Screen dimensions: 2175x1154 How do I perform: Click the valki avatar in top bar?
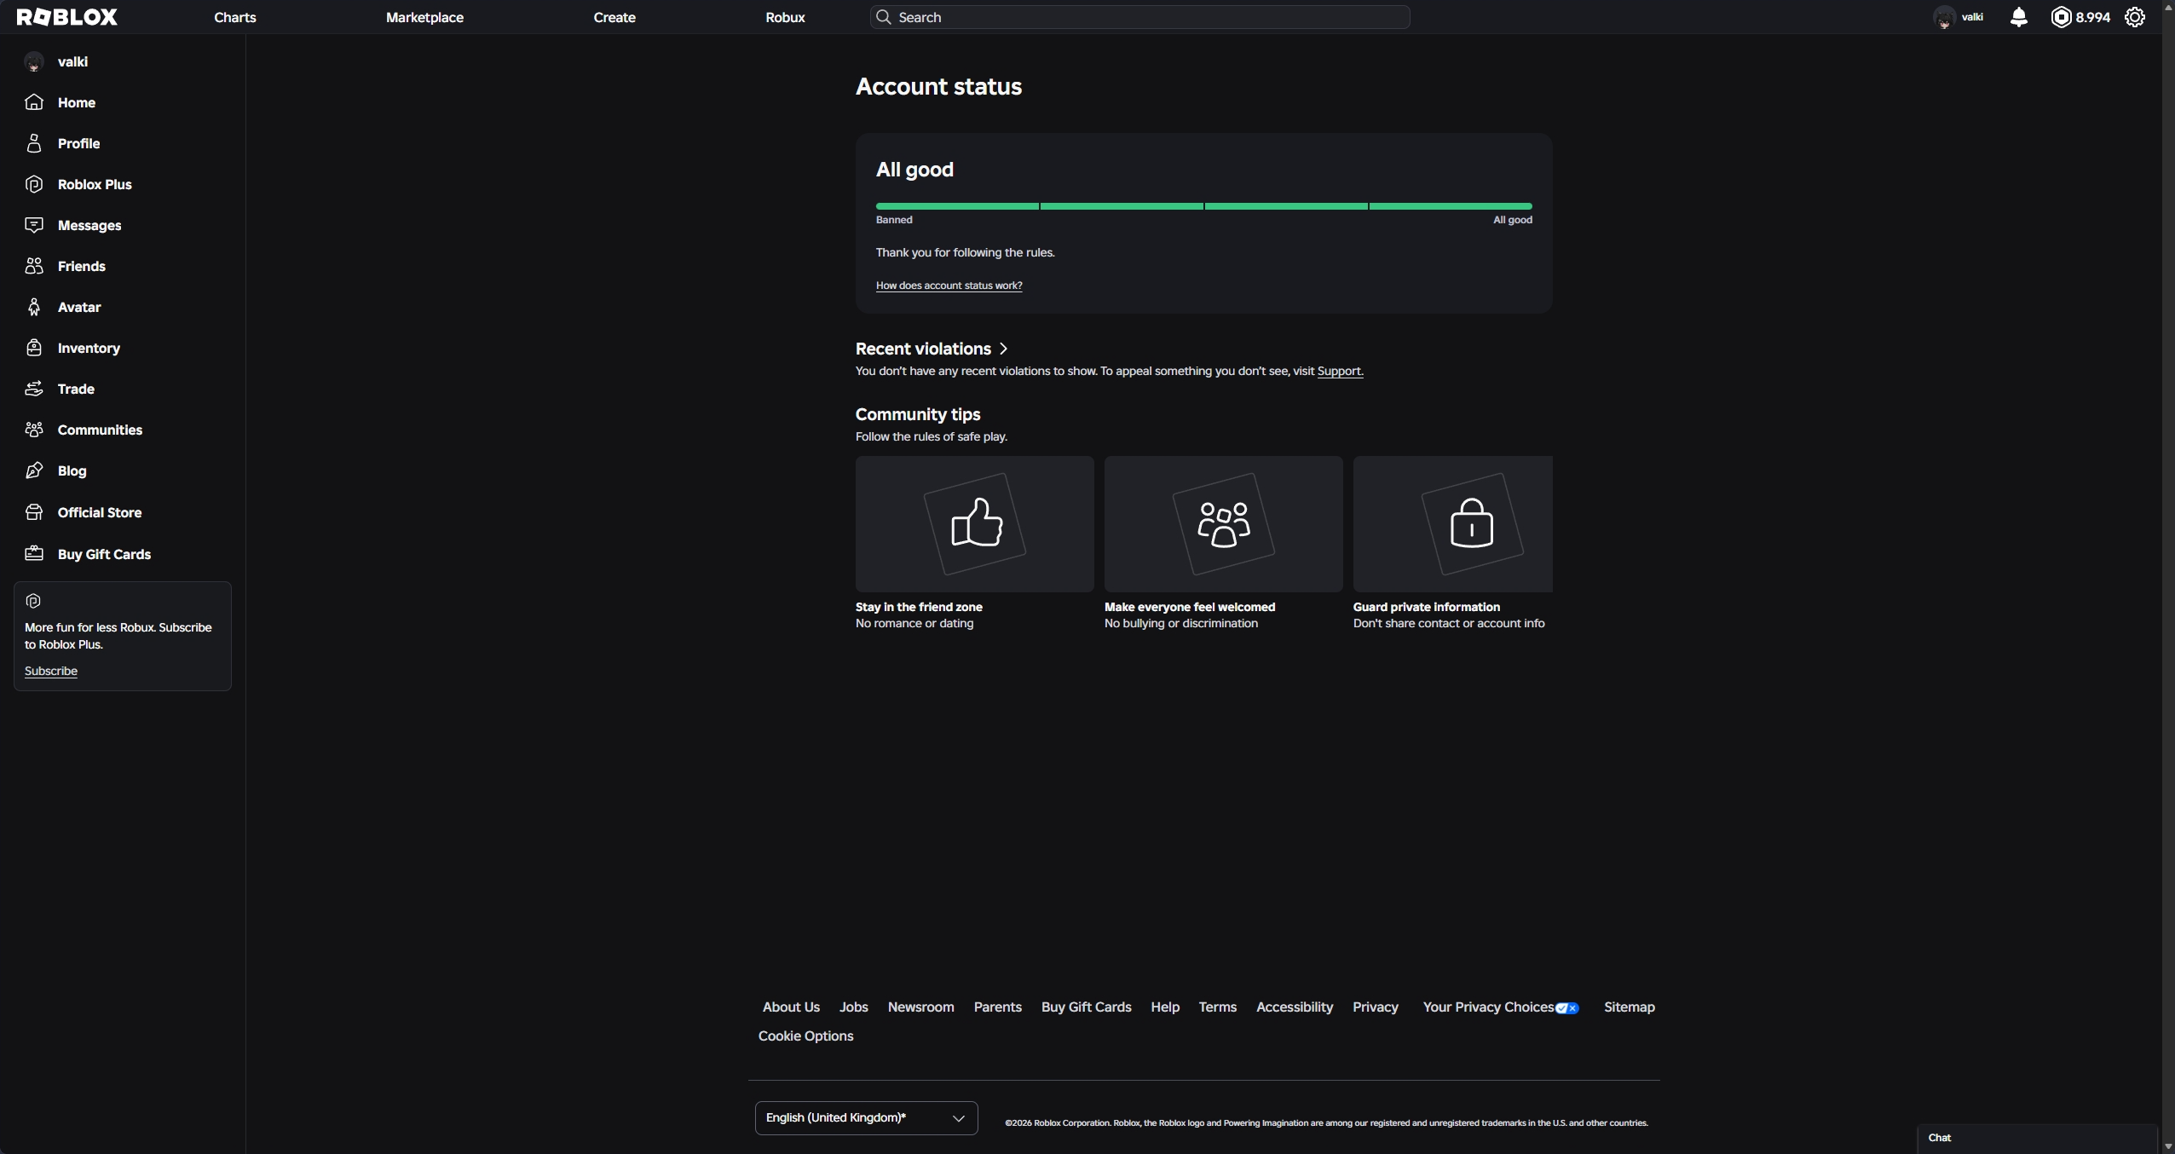[1944, 17]
